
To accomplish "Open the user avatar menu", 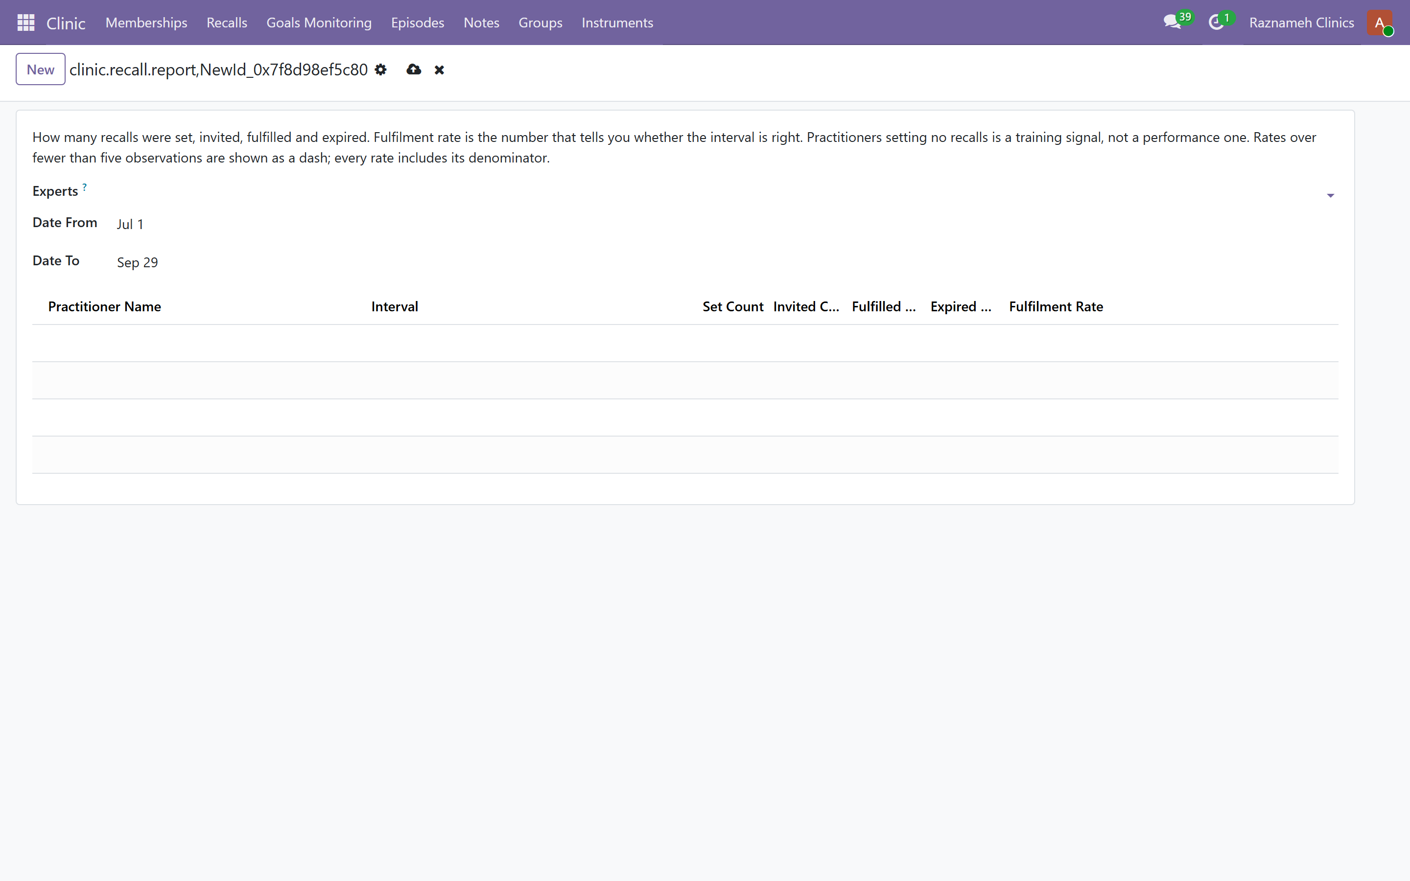I will [1380, 23].
